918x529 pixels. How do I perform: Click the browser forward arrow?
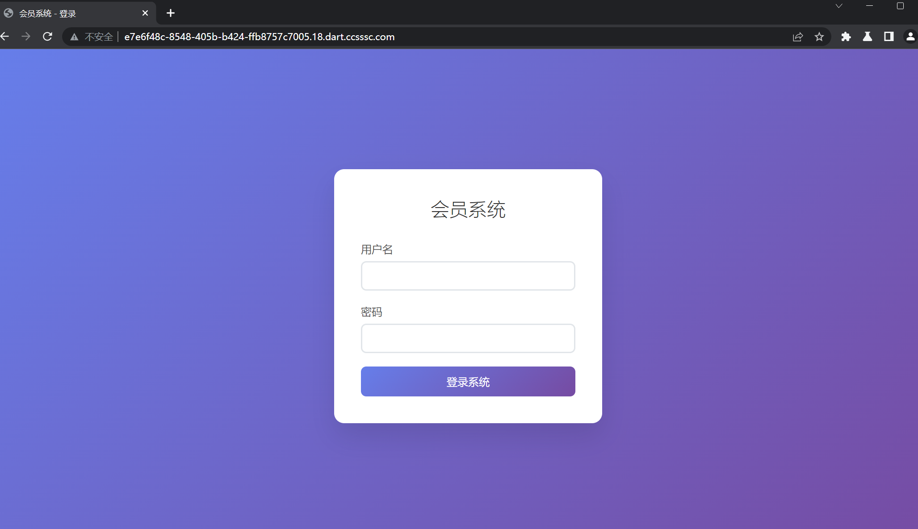pos(26,37)
